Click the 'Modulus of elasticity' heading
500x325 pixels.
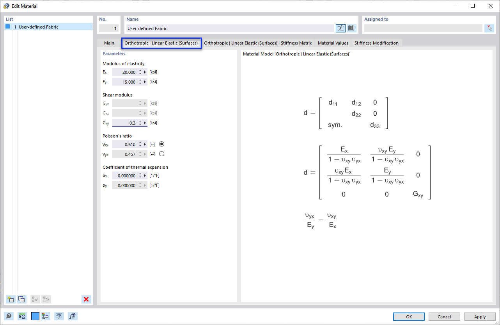point(124,64)
